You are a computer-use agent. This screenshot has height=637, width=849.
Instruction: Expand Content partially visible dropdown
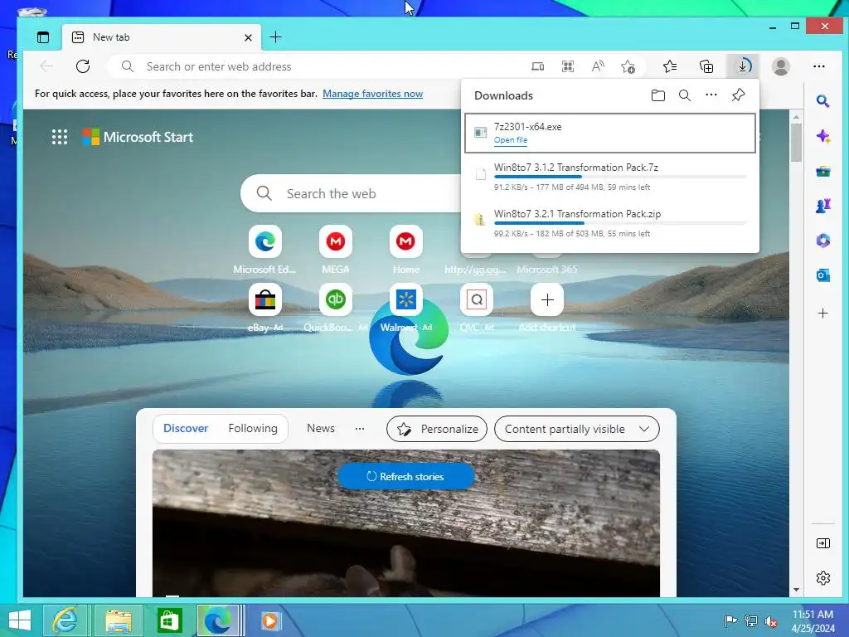point(577,429)
